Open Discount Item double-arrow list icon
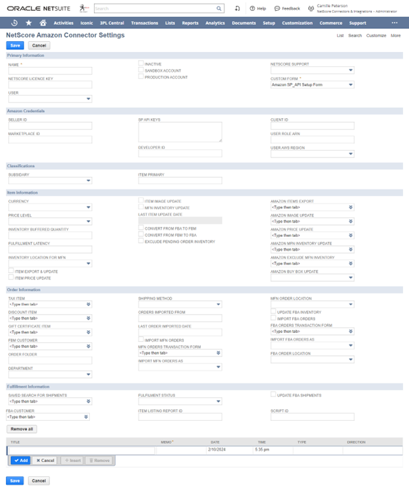This screenshot has height=493, width=409. (x=89, y=318)
